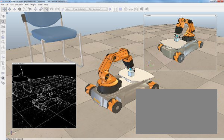Click the Camera view title bar
The image size is (224, 140).
pos(180,15)
